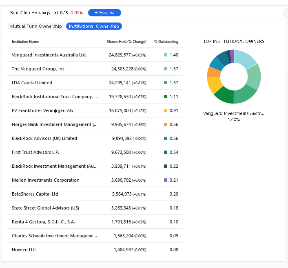Select BetaShares Capital Ltd. row
The width and height of the screenshot is (288, 268).
click(35, 194)
